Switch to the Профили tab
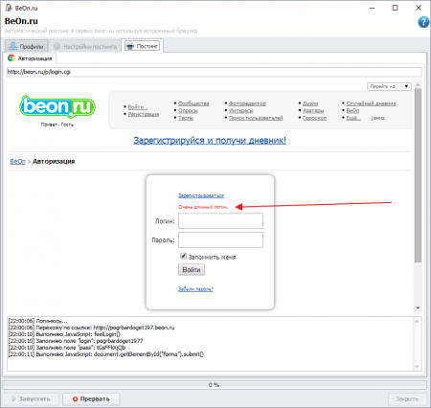The height and width of the screenshot is (408, 431). coord(27,46)
